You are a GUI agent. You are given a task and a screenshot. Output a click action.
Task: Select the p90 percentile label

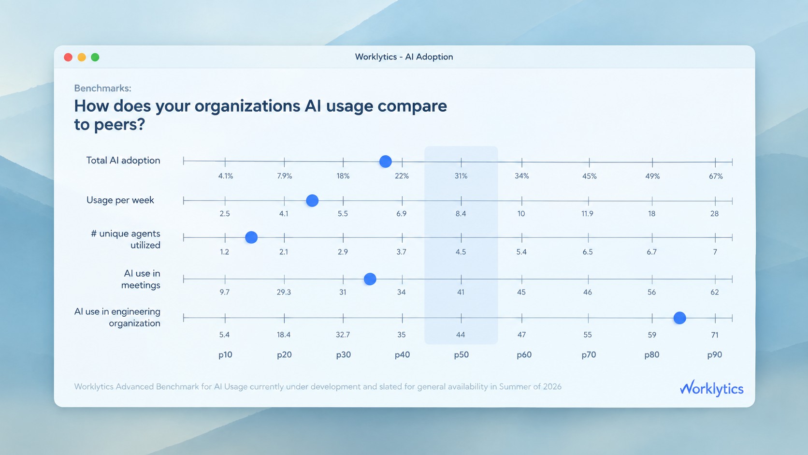click(x=715, y=355)
